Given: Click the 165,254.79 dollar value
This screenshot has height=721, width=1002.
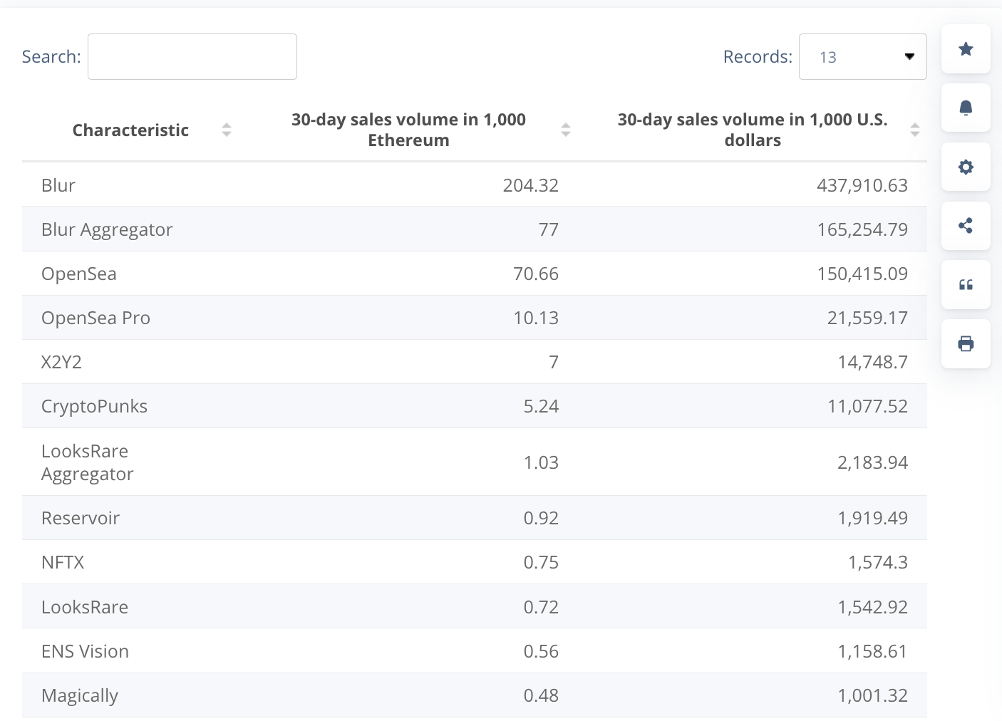Looking at the screenshot, I should 862,229.
